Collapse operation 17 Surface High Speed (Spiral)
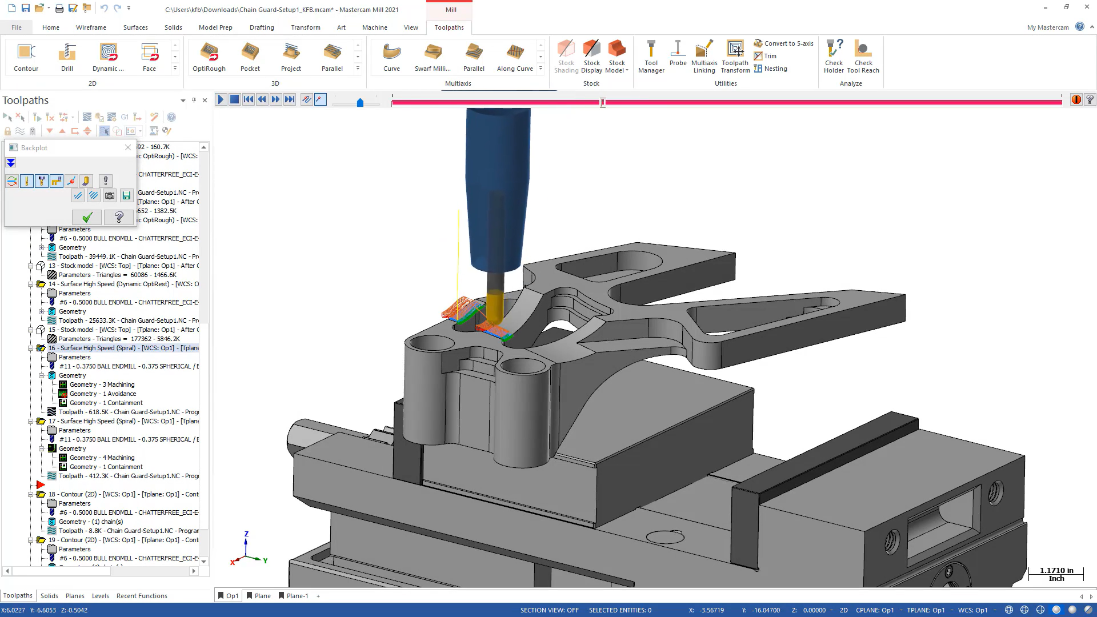 (31, 421)
